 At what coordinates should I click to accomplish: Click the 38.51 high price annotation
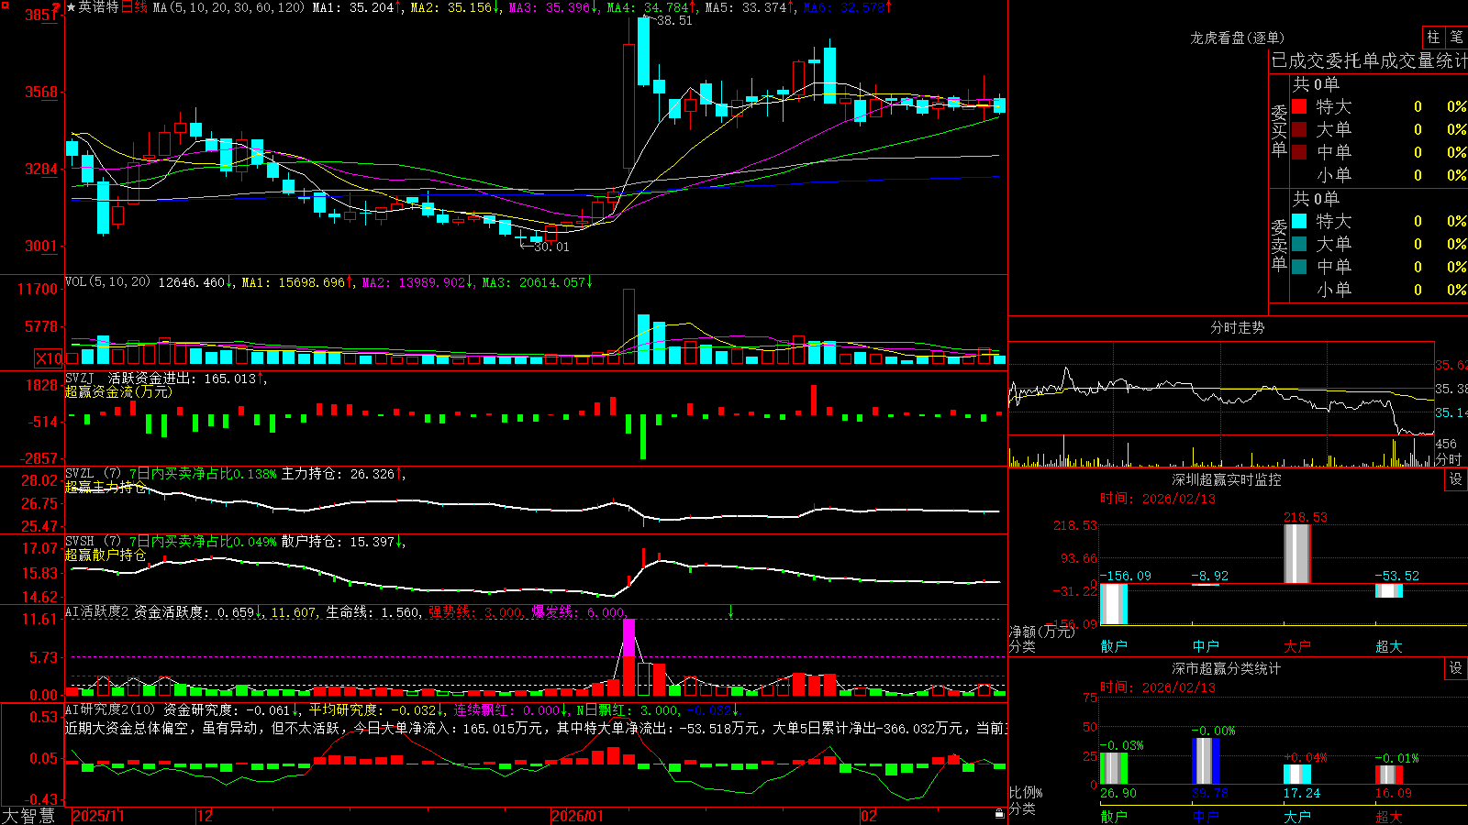(x=674, y=20)
